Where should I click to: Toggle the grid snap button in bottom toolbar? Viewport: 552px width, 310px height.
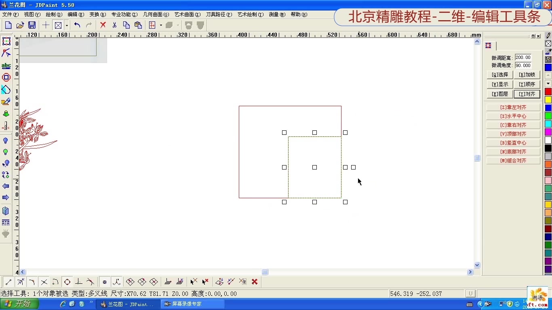click(x=105, y=282)
